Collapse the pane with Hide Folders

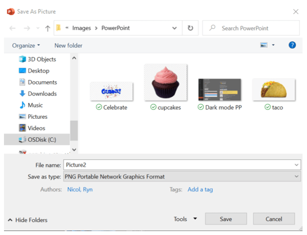27,220
